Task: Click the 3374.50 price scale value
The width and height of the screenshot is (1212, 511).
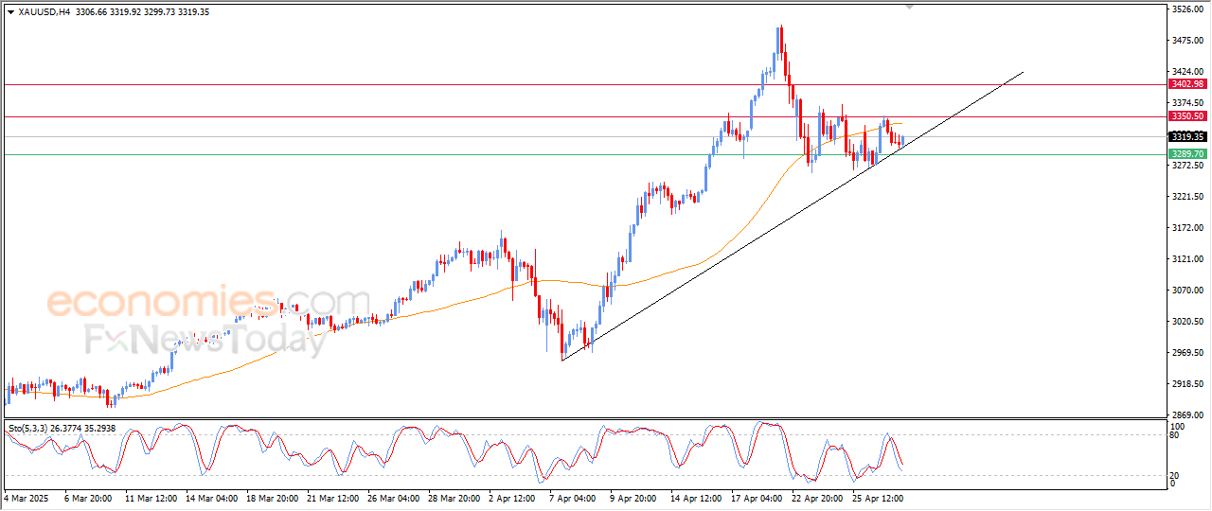Action: [x=1187, y=103]
